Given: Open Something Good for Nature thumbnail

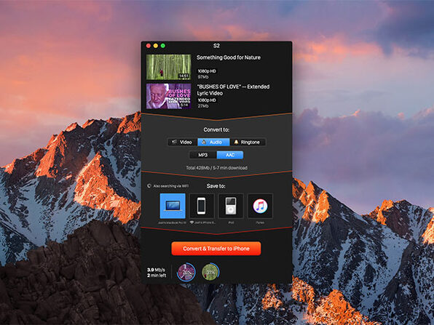Looking at the screenshot, I should point(168,67).
